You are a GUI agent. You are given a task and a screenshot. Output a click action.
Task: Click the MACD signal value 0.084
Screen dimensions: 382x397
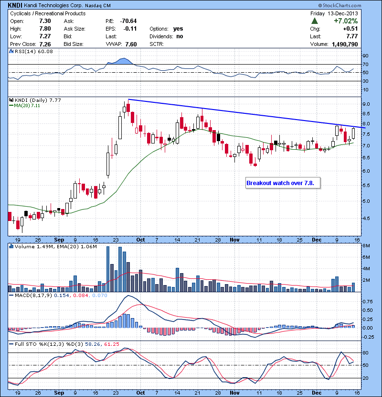(81, 295)
